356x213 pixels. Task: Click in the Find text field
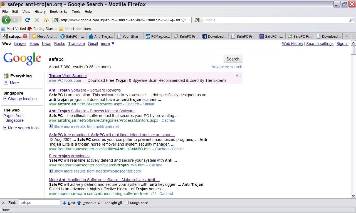pyautogui.click(x=39, y=203)
